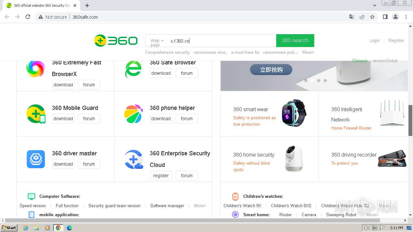Image resolution: width=413 pixels, height=232 pixels.
Task: Click the 360 smart wear watch thumbnail
Action: point(294,113)
